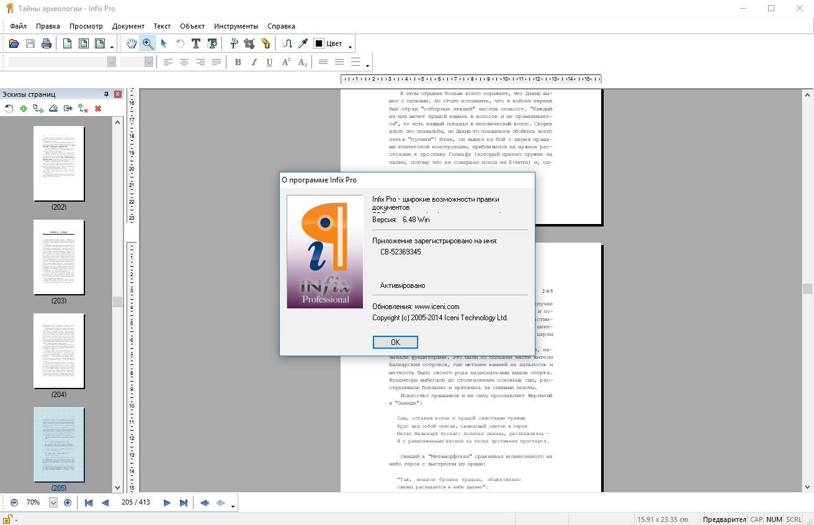Click the blank new page icon
The image size is (814, 525).
(x=67, y=43)
